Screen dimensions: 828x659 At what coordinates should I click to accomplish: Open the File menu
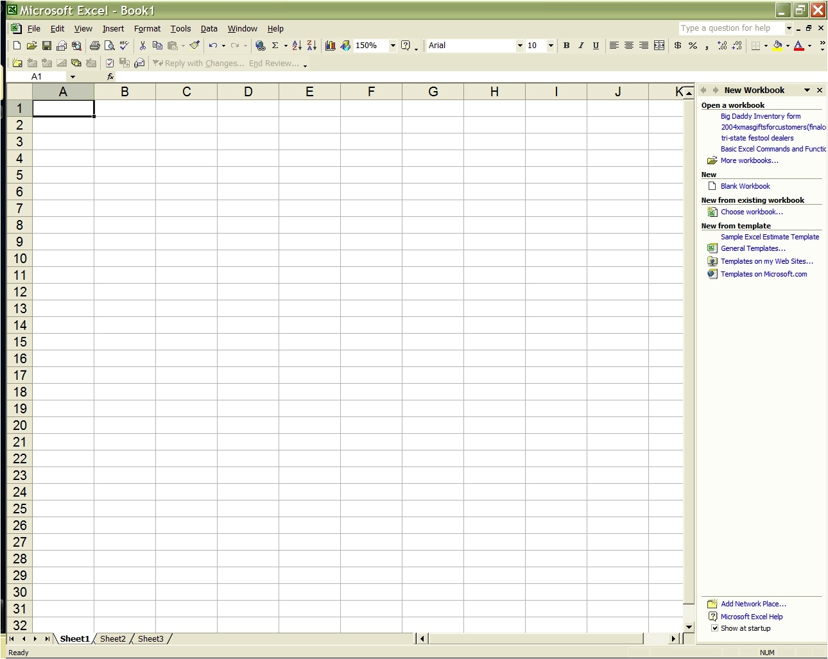[34, 29]
